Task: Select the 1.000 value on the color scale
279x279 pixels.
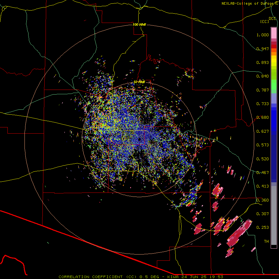Action: pyautogui.click(x=263, y=35)
